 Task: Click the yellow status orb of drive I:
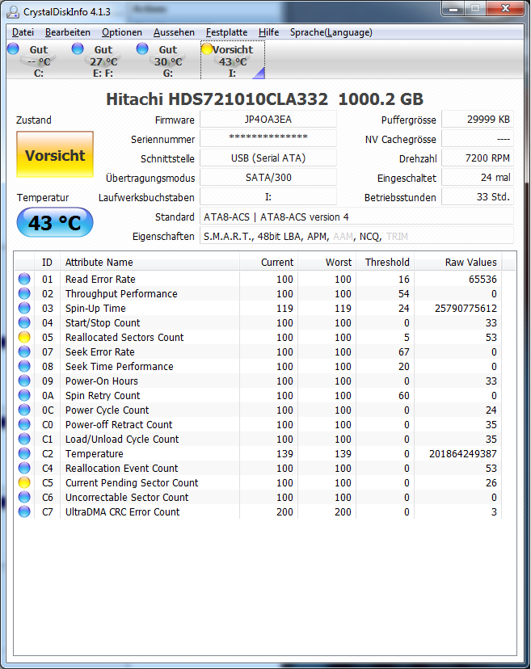(x=207, y=48)
